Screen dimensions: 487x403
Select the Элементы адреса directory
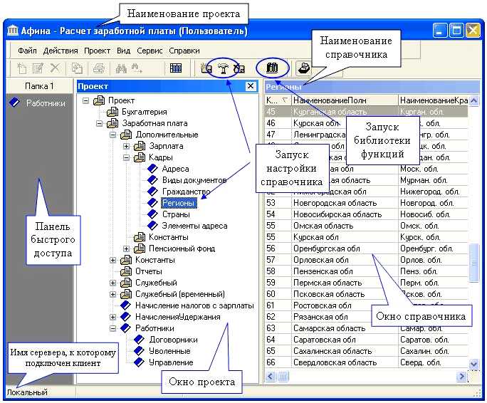194,226
